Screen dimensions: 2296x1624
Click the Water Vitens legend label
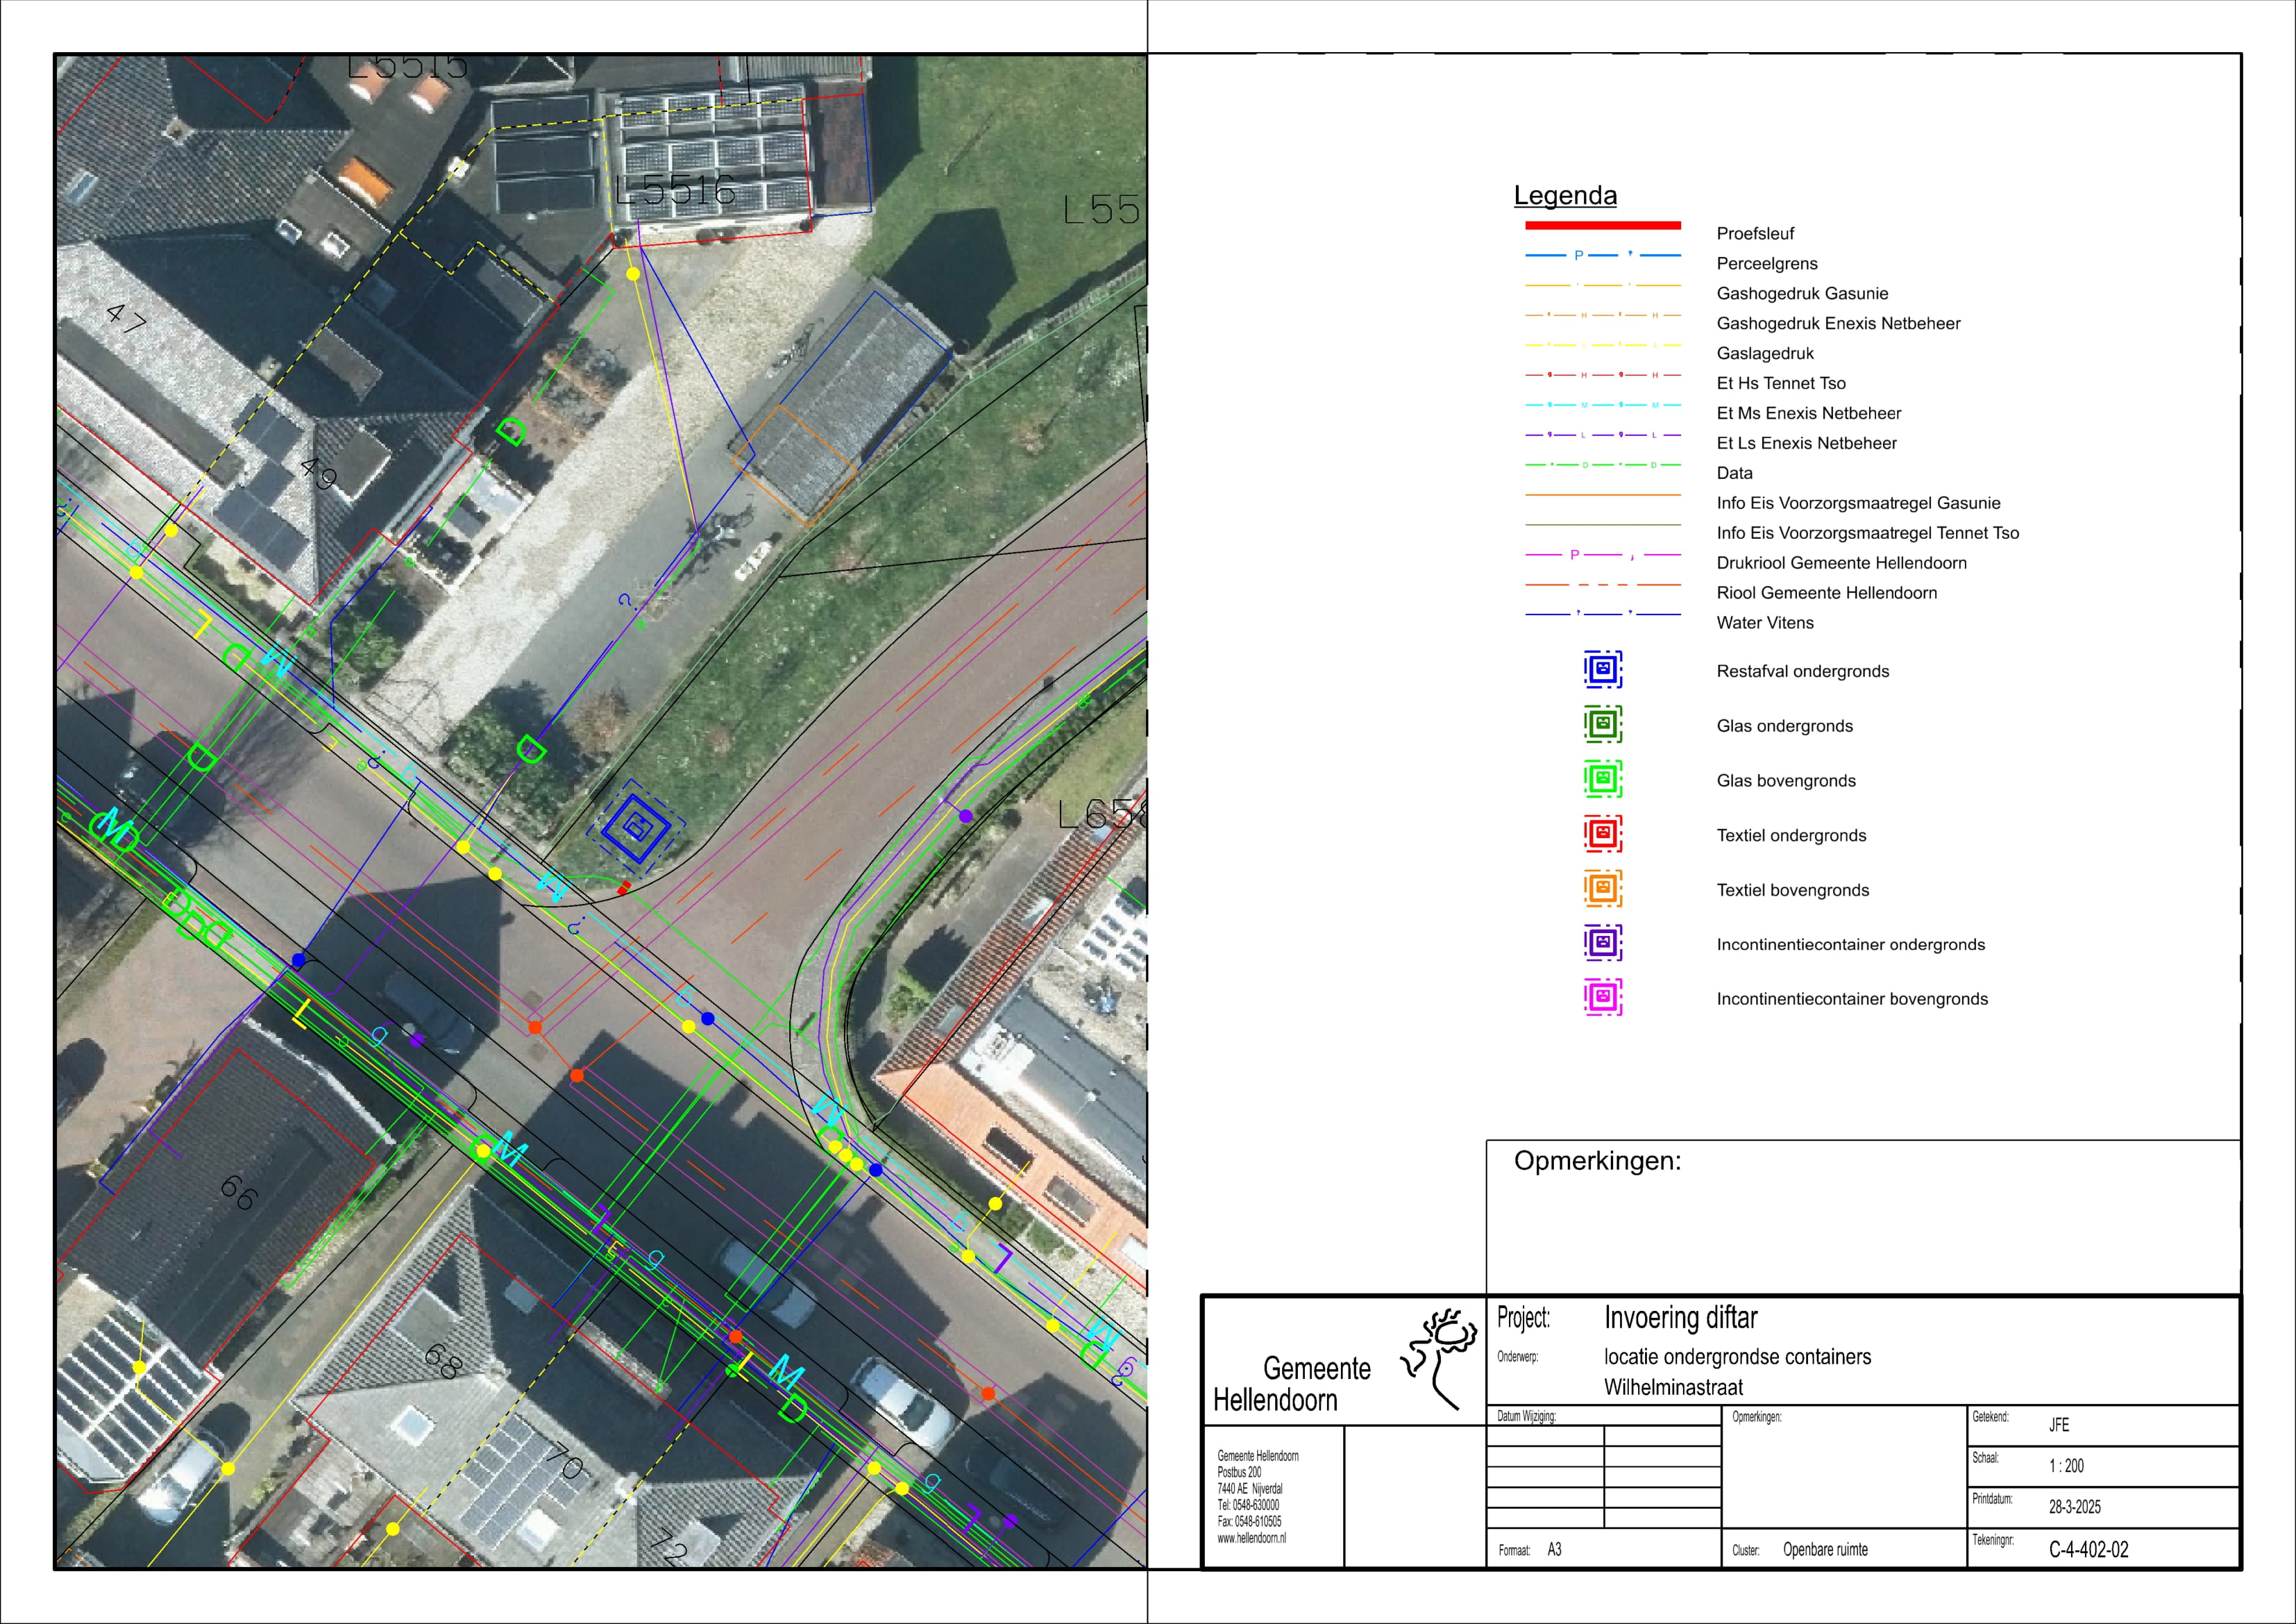click(1764, 622)
